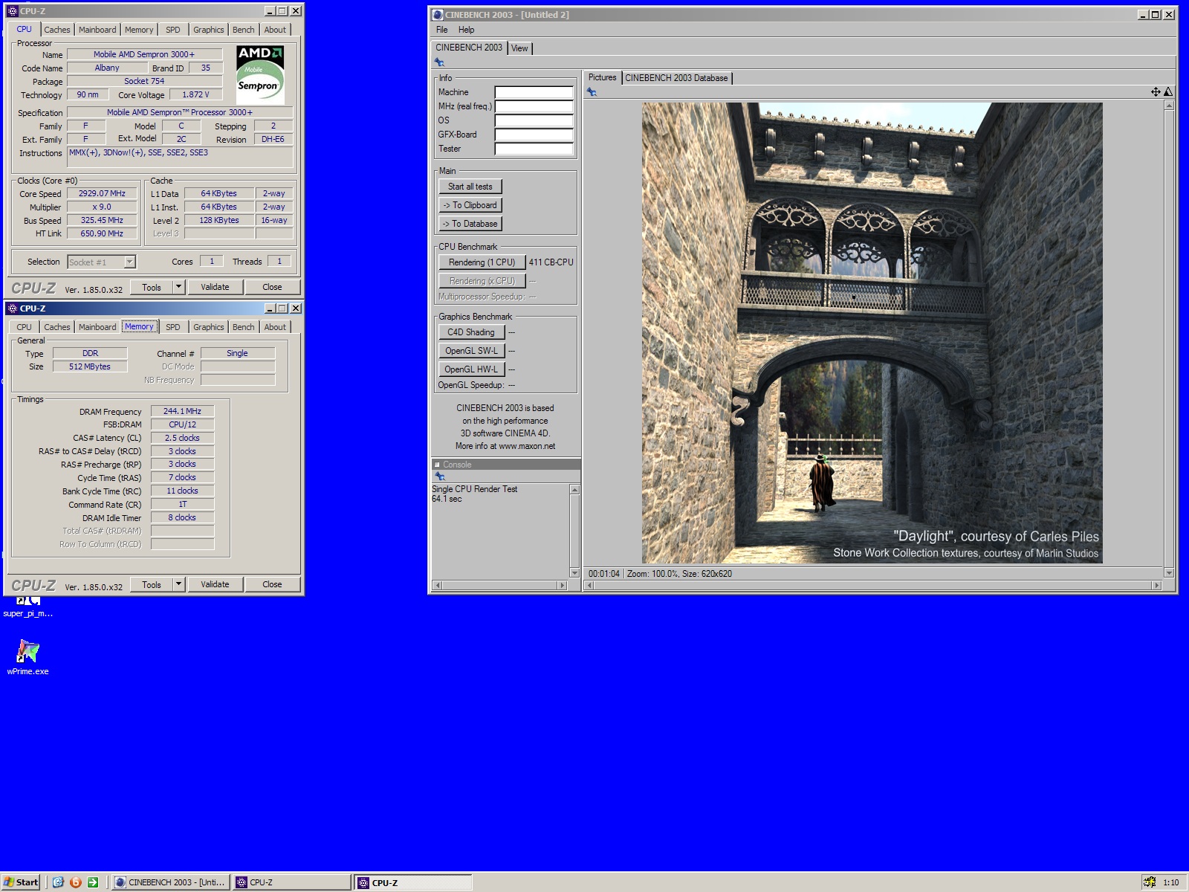Click the GFX-Board input field

coord(534,135)
